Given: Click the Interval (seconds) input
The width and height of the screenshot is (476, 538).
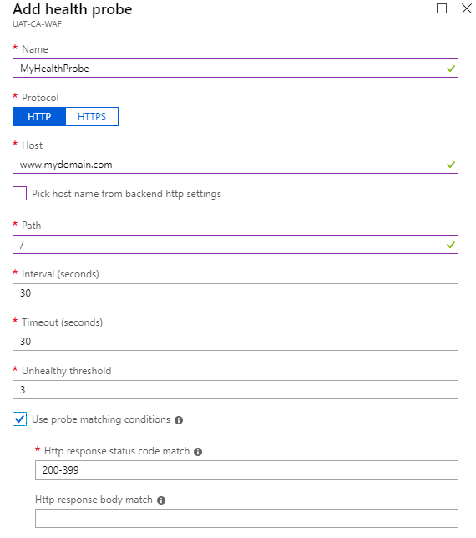Looking at the screenshot, I should pyautogui.click(x=235, y=292).
